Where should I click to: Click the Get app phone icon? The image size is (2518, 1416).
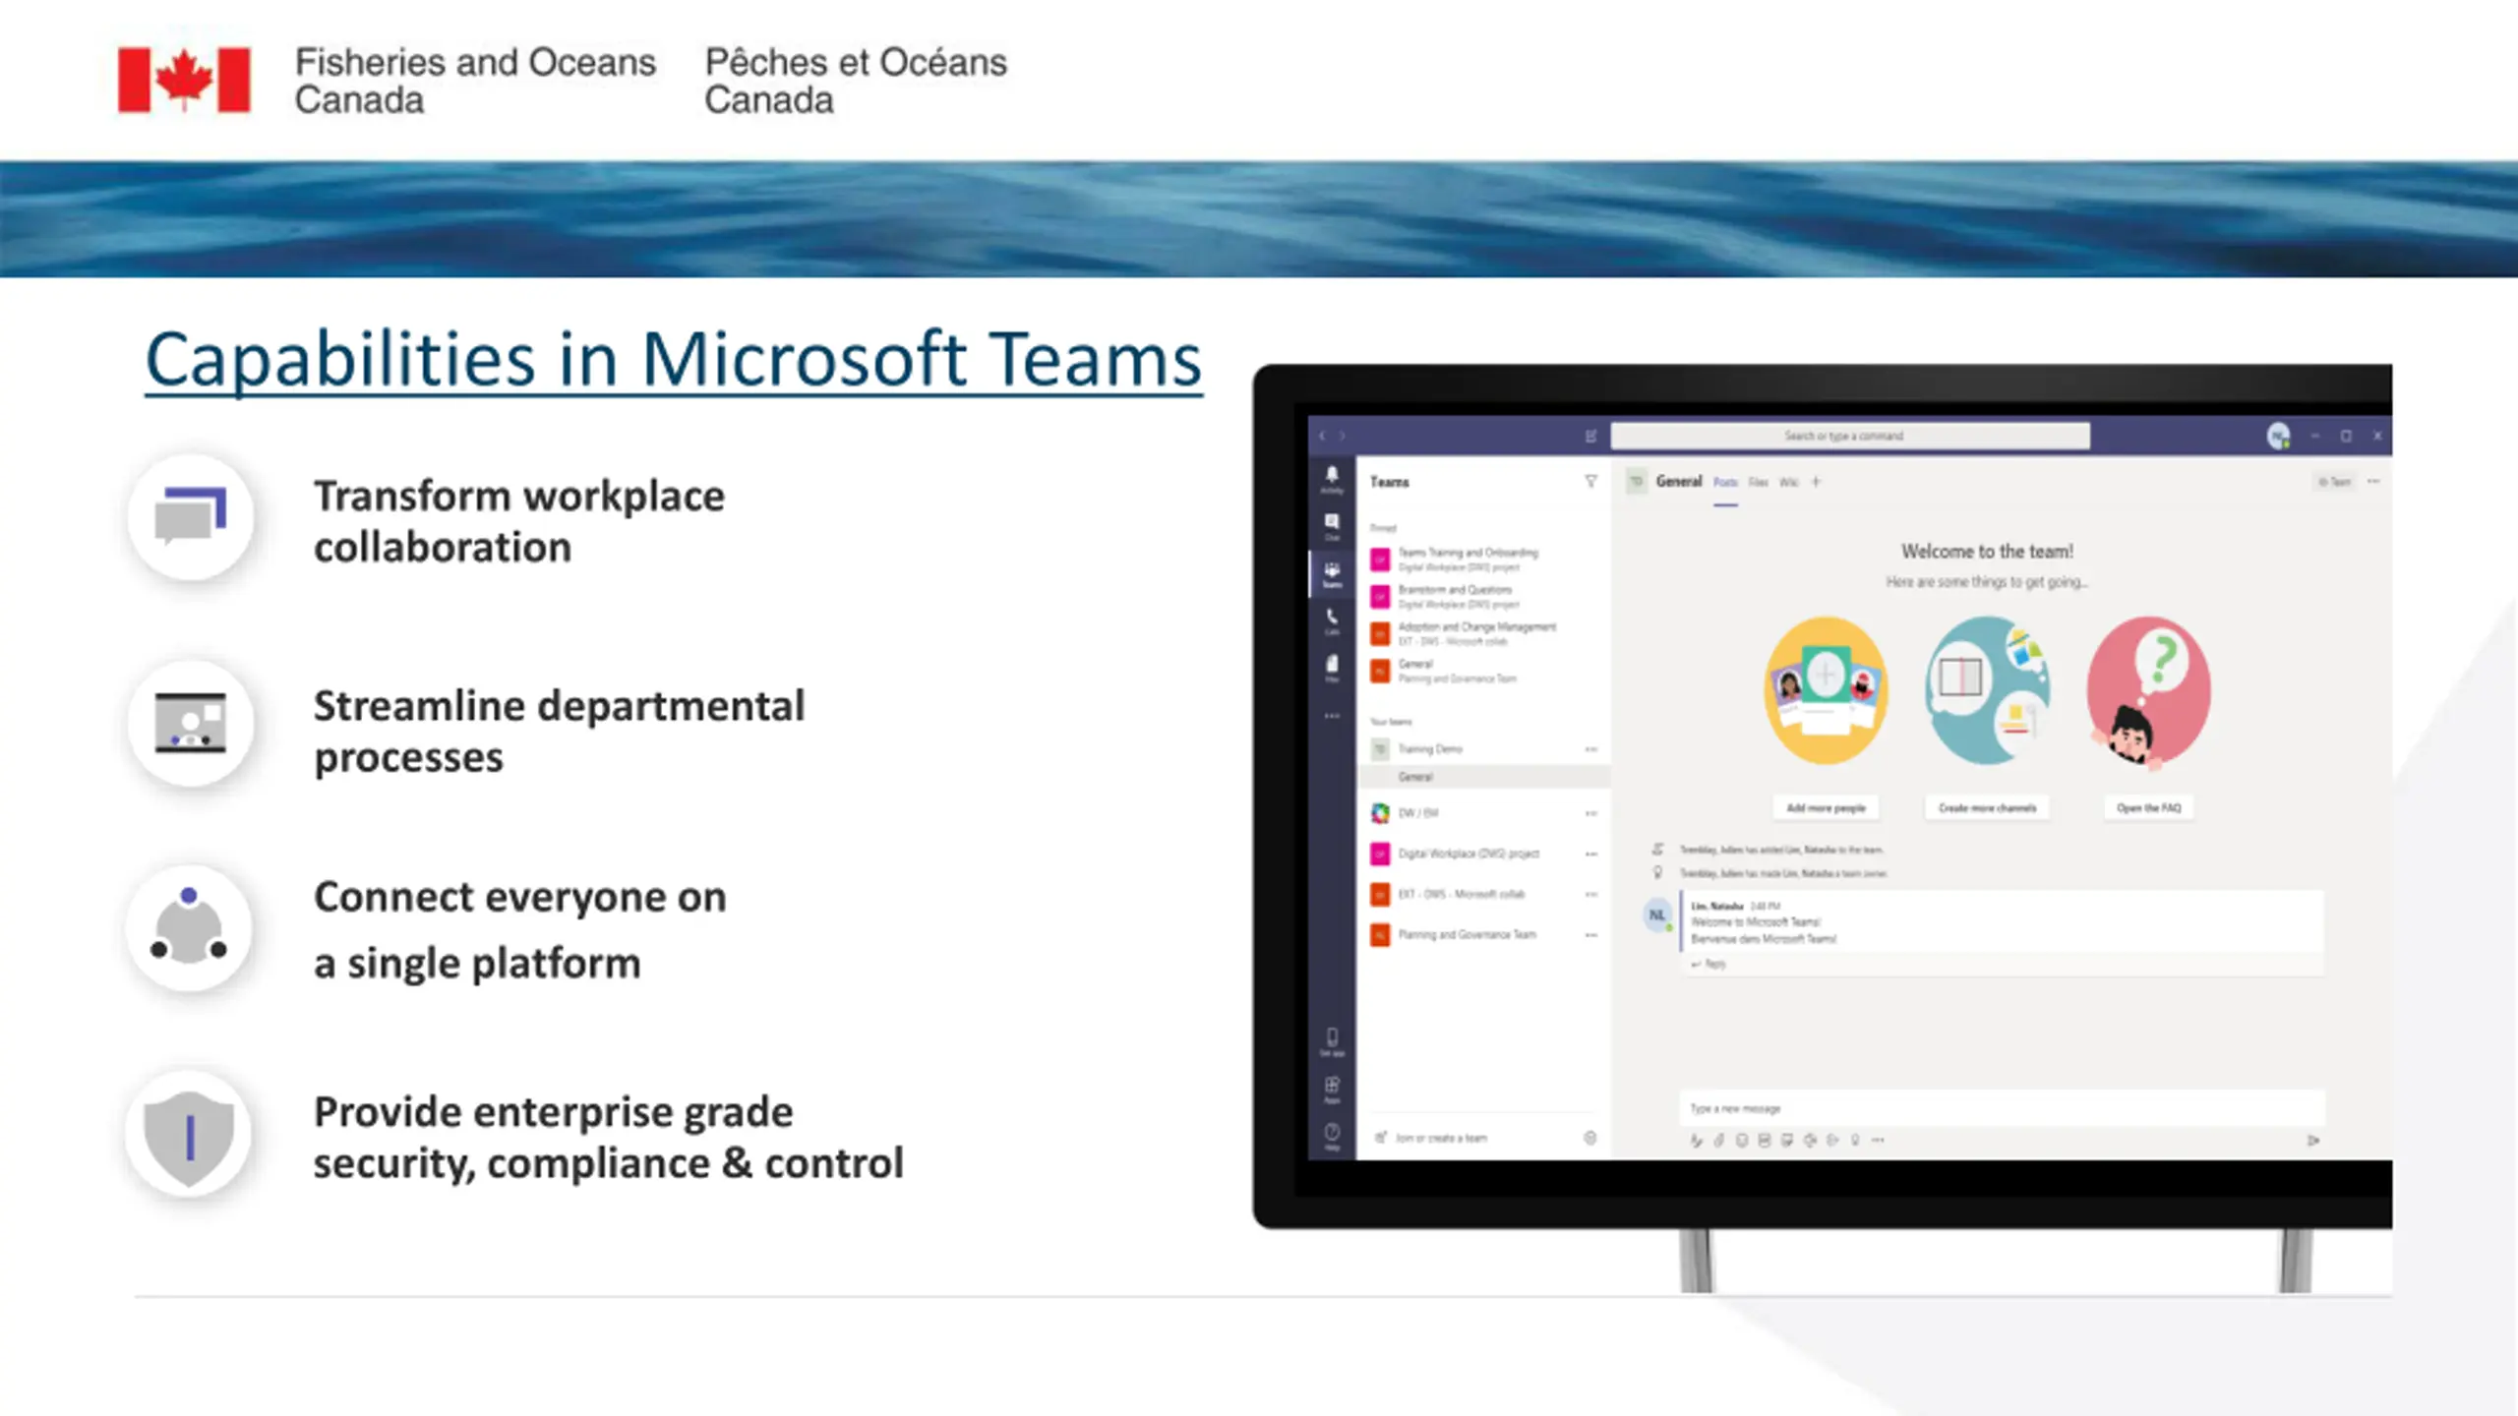click(1332, 1041)
